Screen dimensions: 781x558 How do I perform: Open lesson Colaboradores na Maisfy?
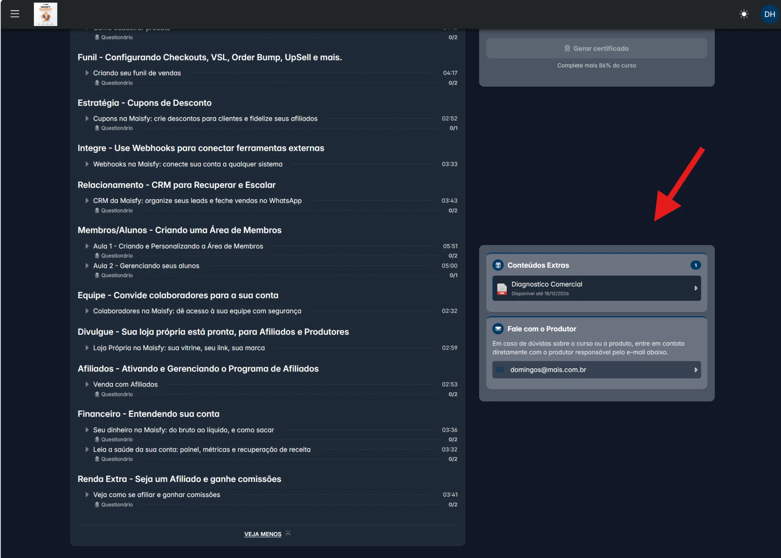click(197, 311)
